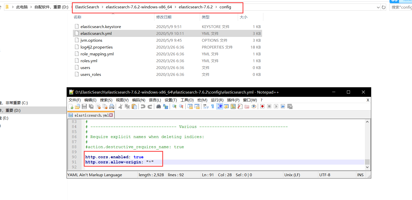Click the Explorer search config box

tap(401, 7)
